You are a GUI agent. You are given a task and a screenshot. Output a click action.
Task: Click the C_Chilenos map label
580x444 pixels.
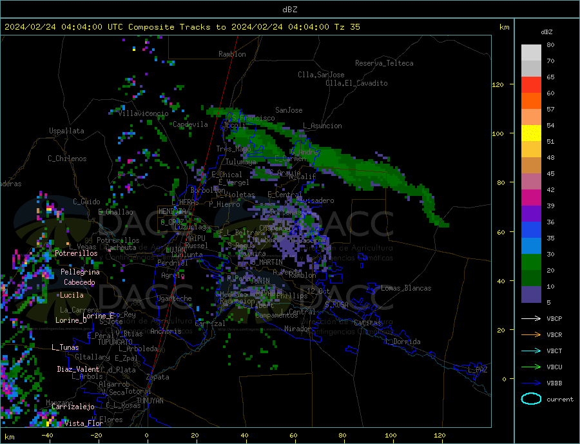pyautogui.click(x=67, y=159)
